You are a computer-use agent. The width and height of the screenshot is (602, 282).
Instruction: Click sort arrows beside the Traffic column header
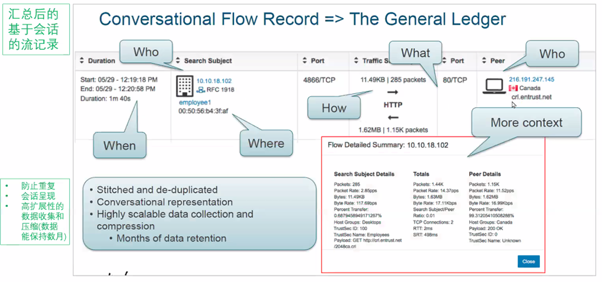tap(356, 61)
